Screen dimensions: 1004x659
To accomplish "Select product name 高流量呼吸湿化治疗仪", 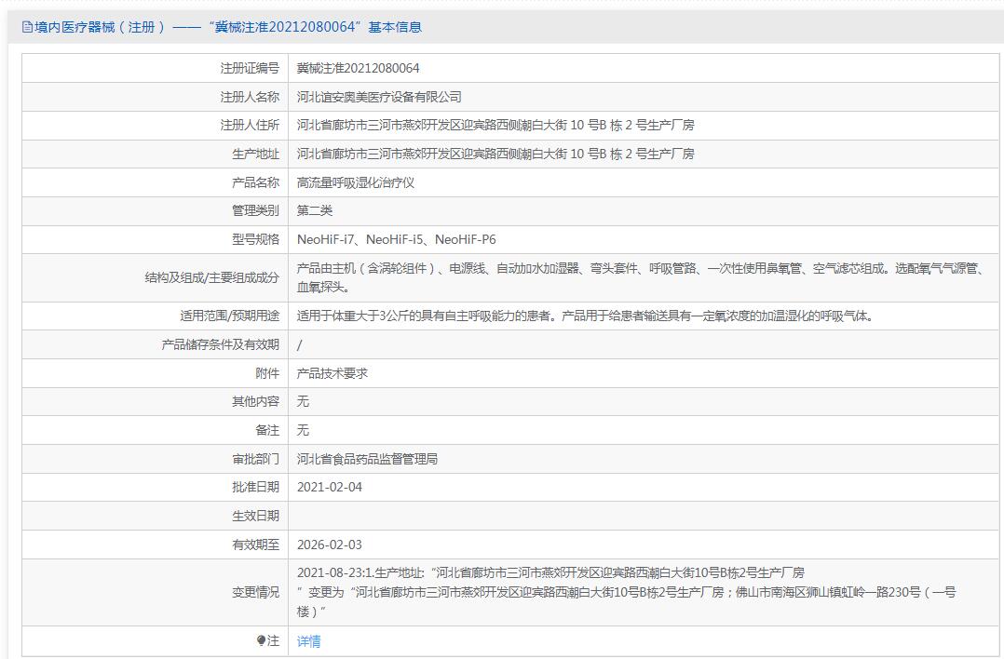I will tap(355, 182).
